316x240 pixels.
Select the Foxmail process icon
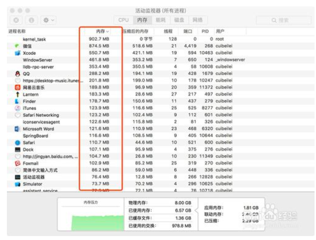click(x=18, y=163)
